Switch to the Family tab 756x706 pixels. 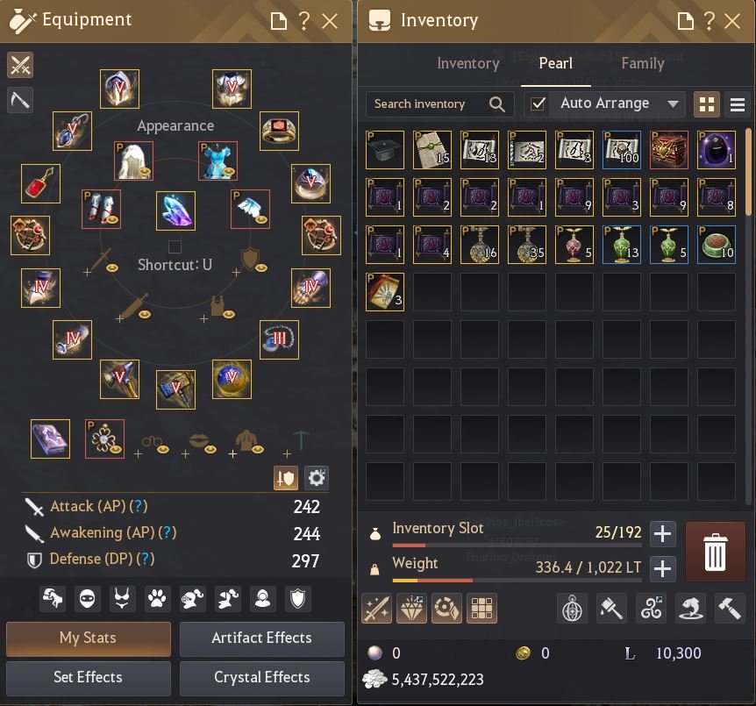tap(643, 63)
